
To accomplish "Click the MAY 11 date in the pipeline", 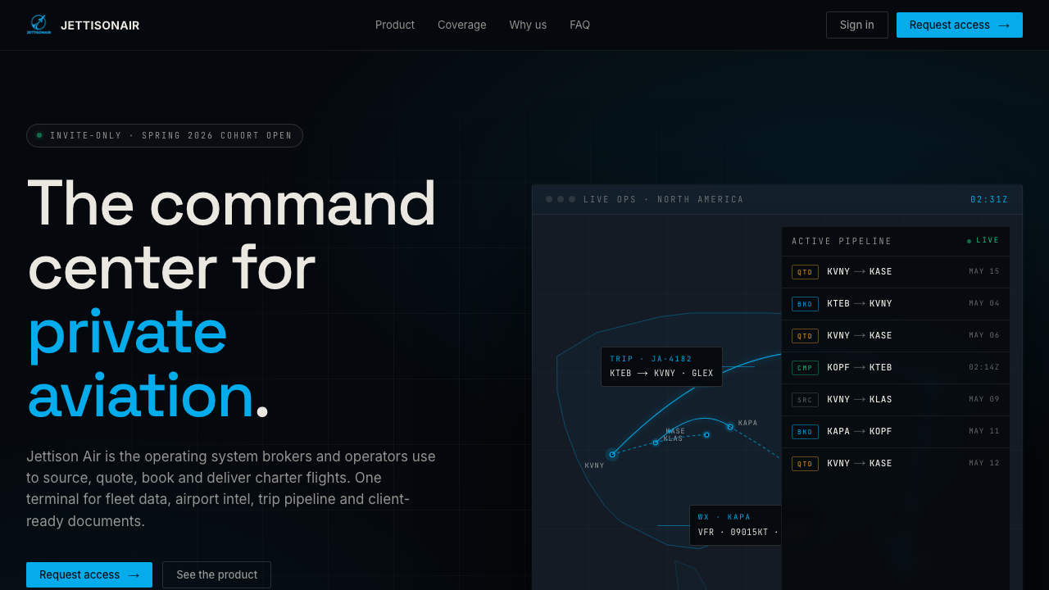I will (984, 432).
